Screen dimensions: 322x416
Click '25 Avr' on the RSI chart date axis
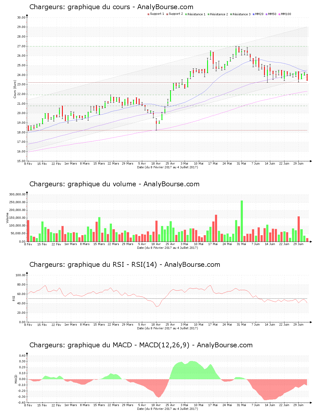170,324
